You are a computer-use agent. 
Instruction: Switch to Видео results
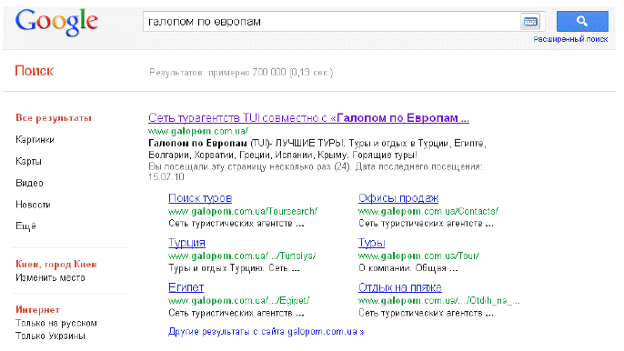pyautogui.click(x=29, y=183)
